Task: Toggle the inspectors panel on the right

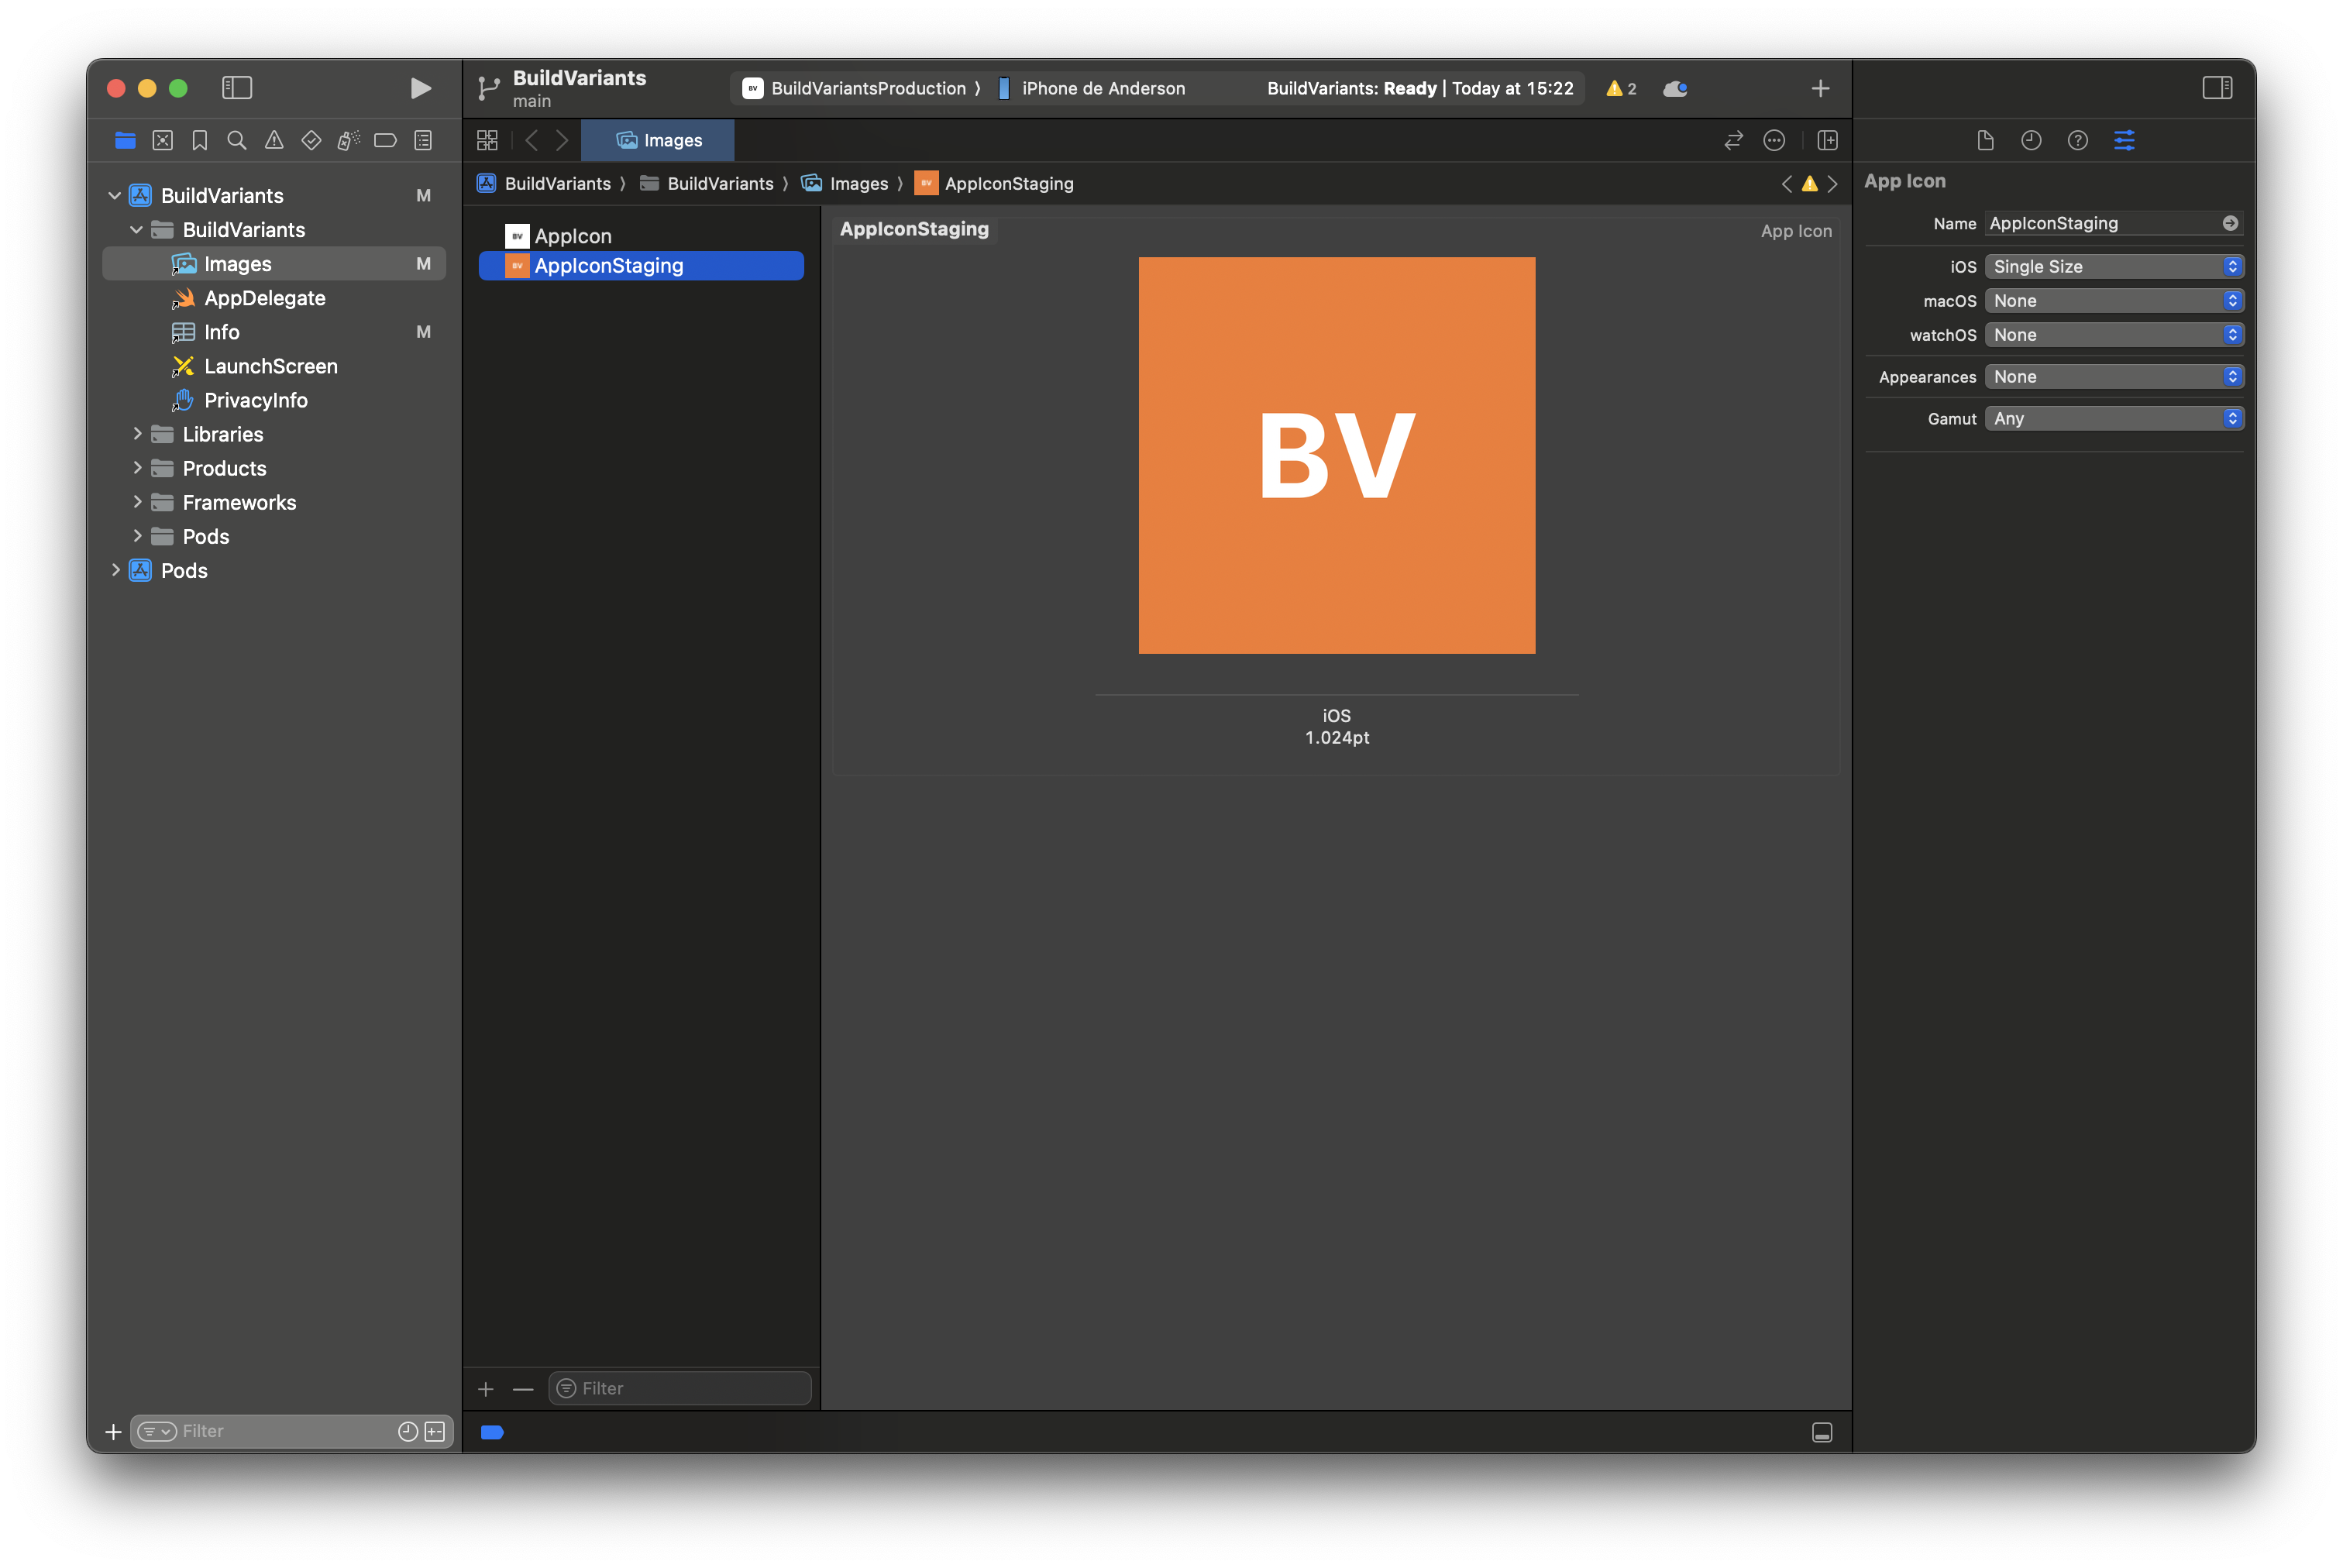Action: point(2217,88)
